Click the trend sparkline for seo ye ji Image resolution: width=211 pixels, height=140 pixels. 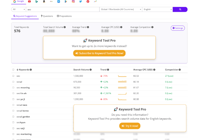pyautogui.click(x=122, y=99)
